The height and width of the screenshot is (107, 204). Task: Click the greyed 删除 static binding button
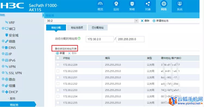pyautogui.click(x=72, y=53)
